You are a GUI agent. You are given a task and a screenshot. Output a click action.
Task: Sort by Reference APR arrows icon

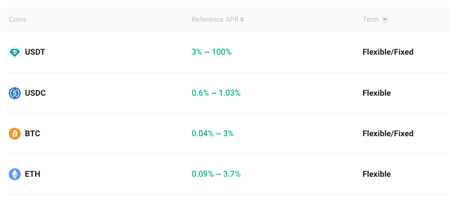(x=242, y=19)
